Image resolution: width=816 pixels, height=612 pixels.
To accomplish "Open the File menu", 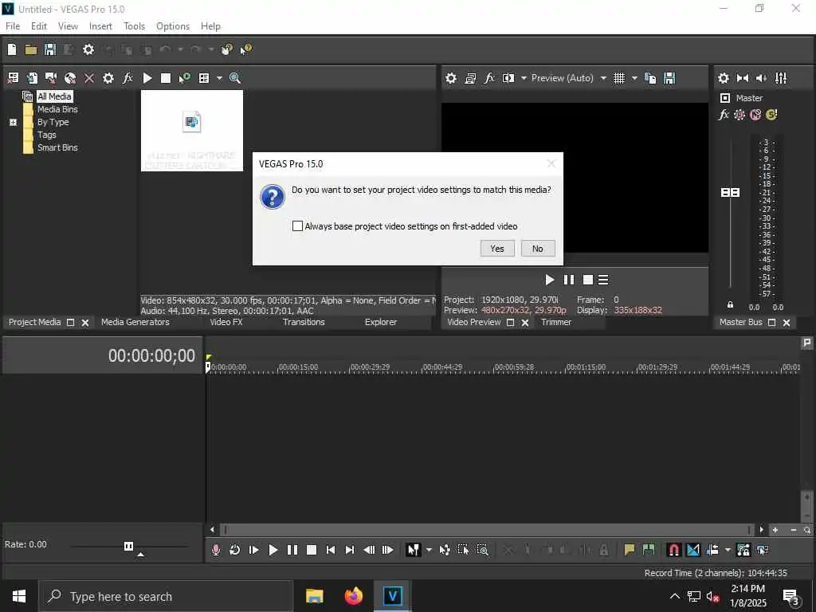I will click(13, 26).
